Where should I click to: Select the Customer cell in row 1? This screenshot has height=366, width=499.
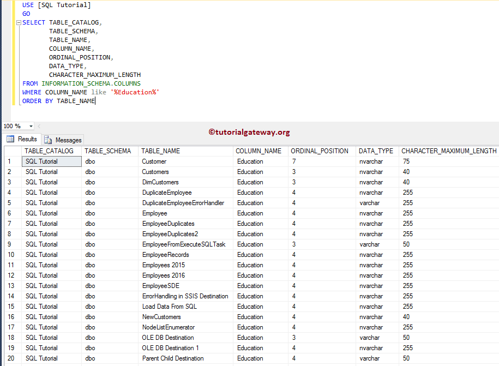155,161
